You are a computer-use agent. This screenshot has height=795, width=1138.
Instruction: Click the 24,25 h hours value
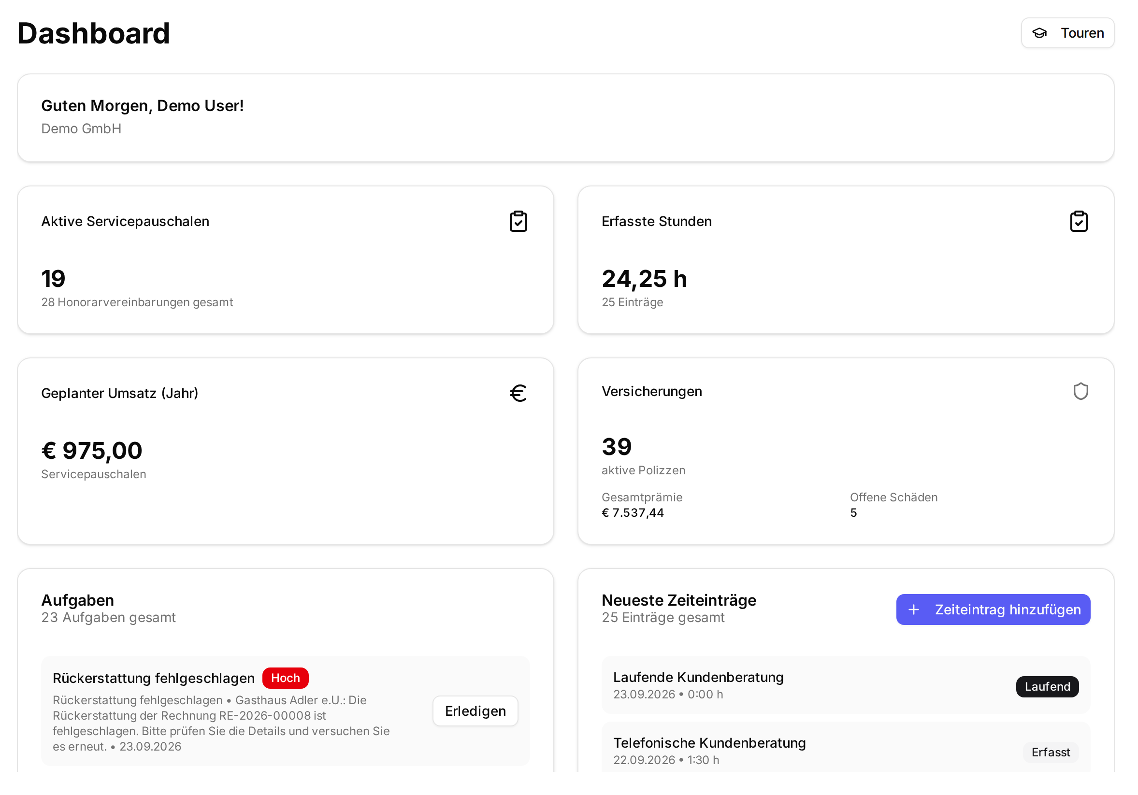[x=644, y=278]
